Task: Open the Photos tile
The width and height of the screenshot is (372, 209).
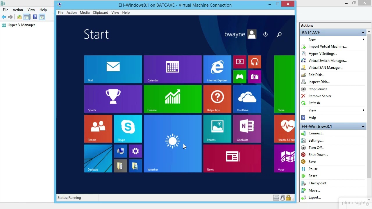Action: pyautogui.click(x=217, y=129)
